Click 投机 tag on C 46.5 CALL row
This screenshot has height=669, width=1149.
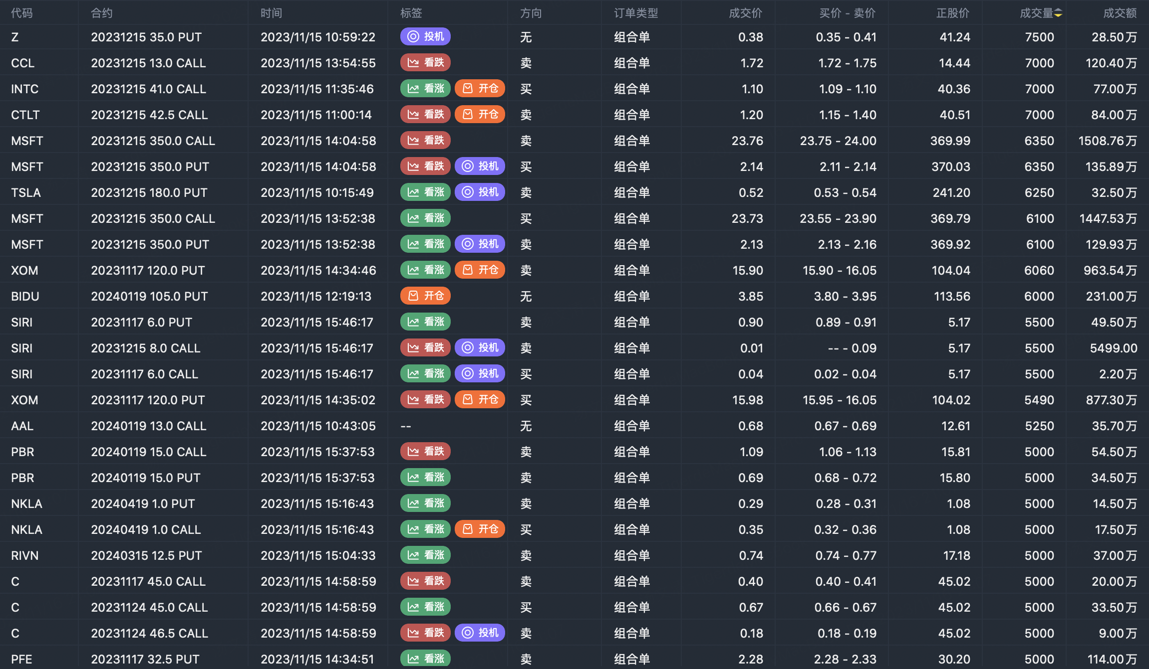(x=480, y=633)
